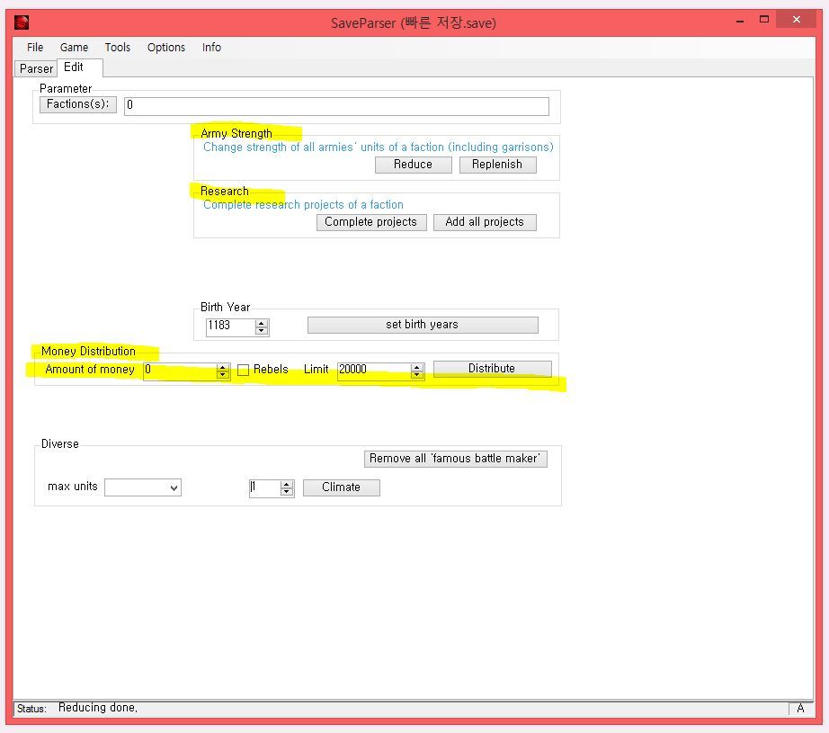Focus the Factions parameter input field
The image size is (829, 733).
pos(336,106)
